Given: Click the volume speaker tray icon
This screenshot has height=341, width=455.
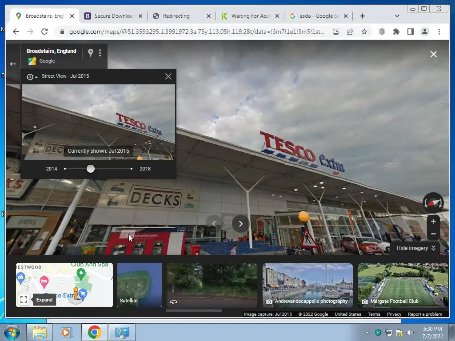Looking at the screenshot, I should pos(410,333).
